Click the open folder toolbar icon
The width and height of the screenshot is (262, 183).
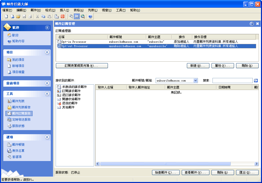click(18, 17)
